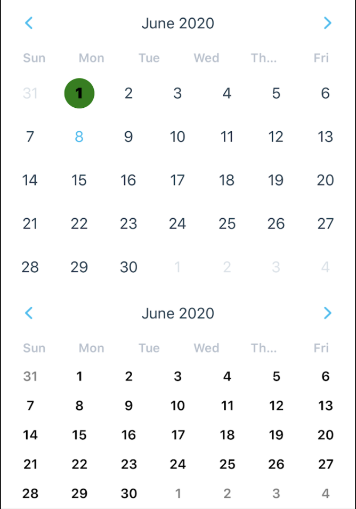This screenshot has width=356, height=509.
Task: Go to next month on bottom calendar
Action: (x=327, y=313)
